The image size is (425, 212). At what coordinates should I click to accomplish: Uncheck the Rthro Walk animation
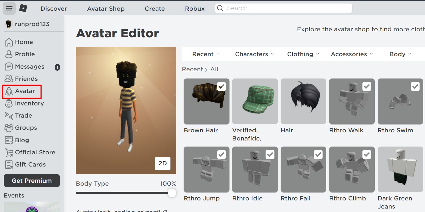click(x=367, y=86)
